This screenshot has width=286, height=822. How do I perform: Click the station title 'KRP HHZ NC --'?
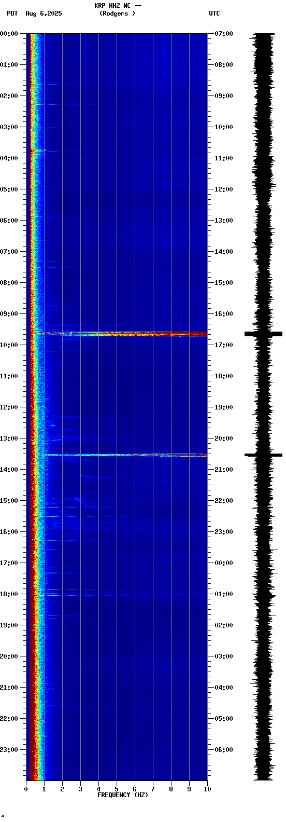coord(118,6)
